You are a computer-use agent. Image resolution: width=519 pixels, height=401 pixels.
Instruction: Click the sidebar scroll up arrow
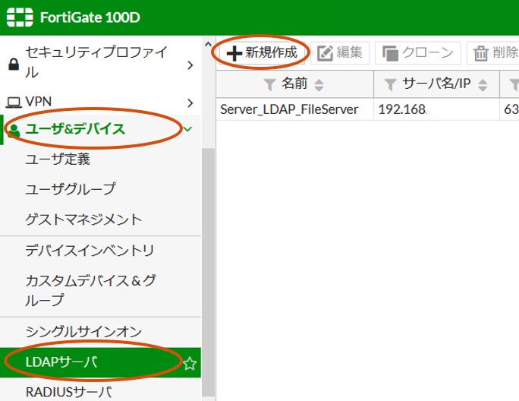point(208,44)
